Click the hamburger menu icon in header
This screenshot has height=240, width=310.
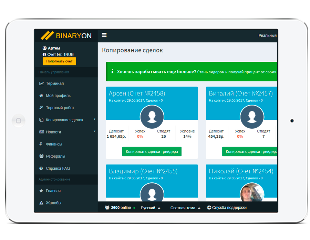[104, 35]
